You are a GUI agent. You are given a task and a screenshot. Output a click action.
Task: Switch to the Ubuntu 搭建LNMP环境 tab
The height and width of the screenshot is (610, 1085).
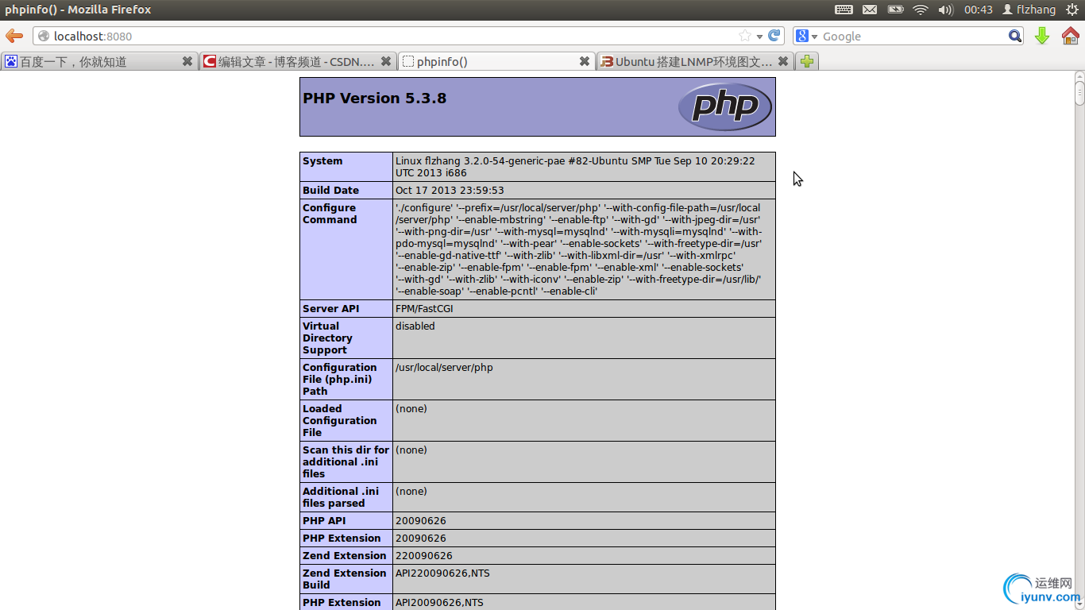[695, 61]
